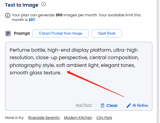Click the trash can icon for Clear

pyautogui.click(x=102, y=106)
